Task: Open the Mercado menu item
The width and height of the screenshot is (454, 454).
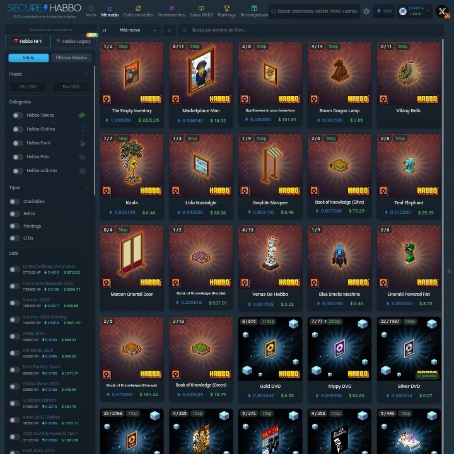Action: click(x=110, y=11)
